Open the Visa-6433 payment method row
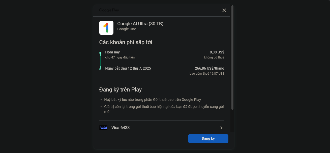330x153 pixels. [x=162, y=128]
